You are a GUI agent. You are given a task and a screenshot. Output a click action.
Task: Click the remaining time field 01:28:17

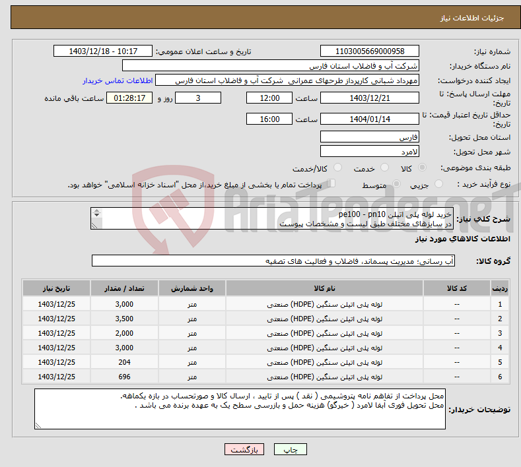[129, 98]
